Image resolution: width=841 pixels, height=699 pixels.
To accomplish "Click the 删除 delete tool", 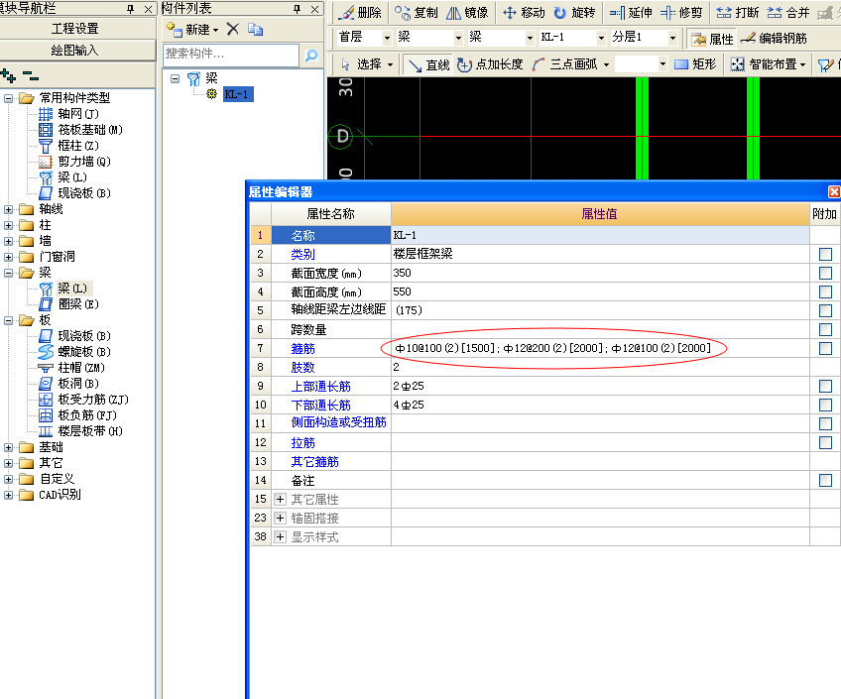I will pos(360,12).
